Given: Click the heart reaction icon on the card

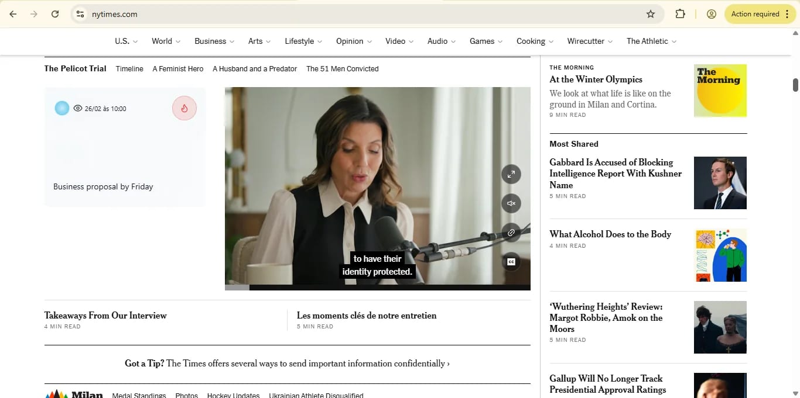Looking at the screenshot, I should [x=184, y=108].
